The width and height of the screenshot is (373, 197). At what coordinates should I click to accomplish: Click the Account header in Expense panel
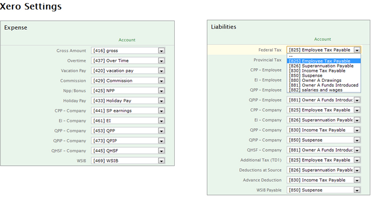(x=127, y=40)
